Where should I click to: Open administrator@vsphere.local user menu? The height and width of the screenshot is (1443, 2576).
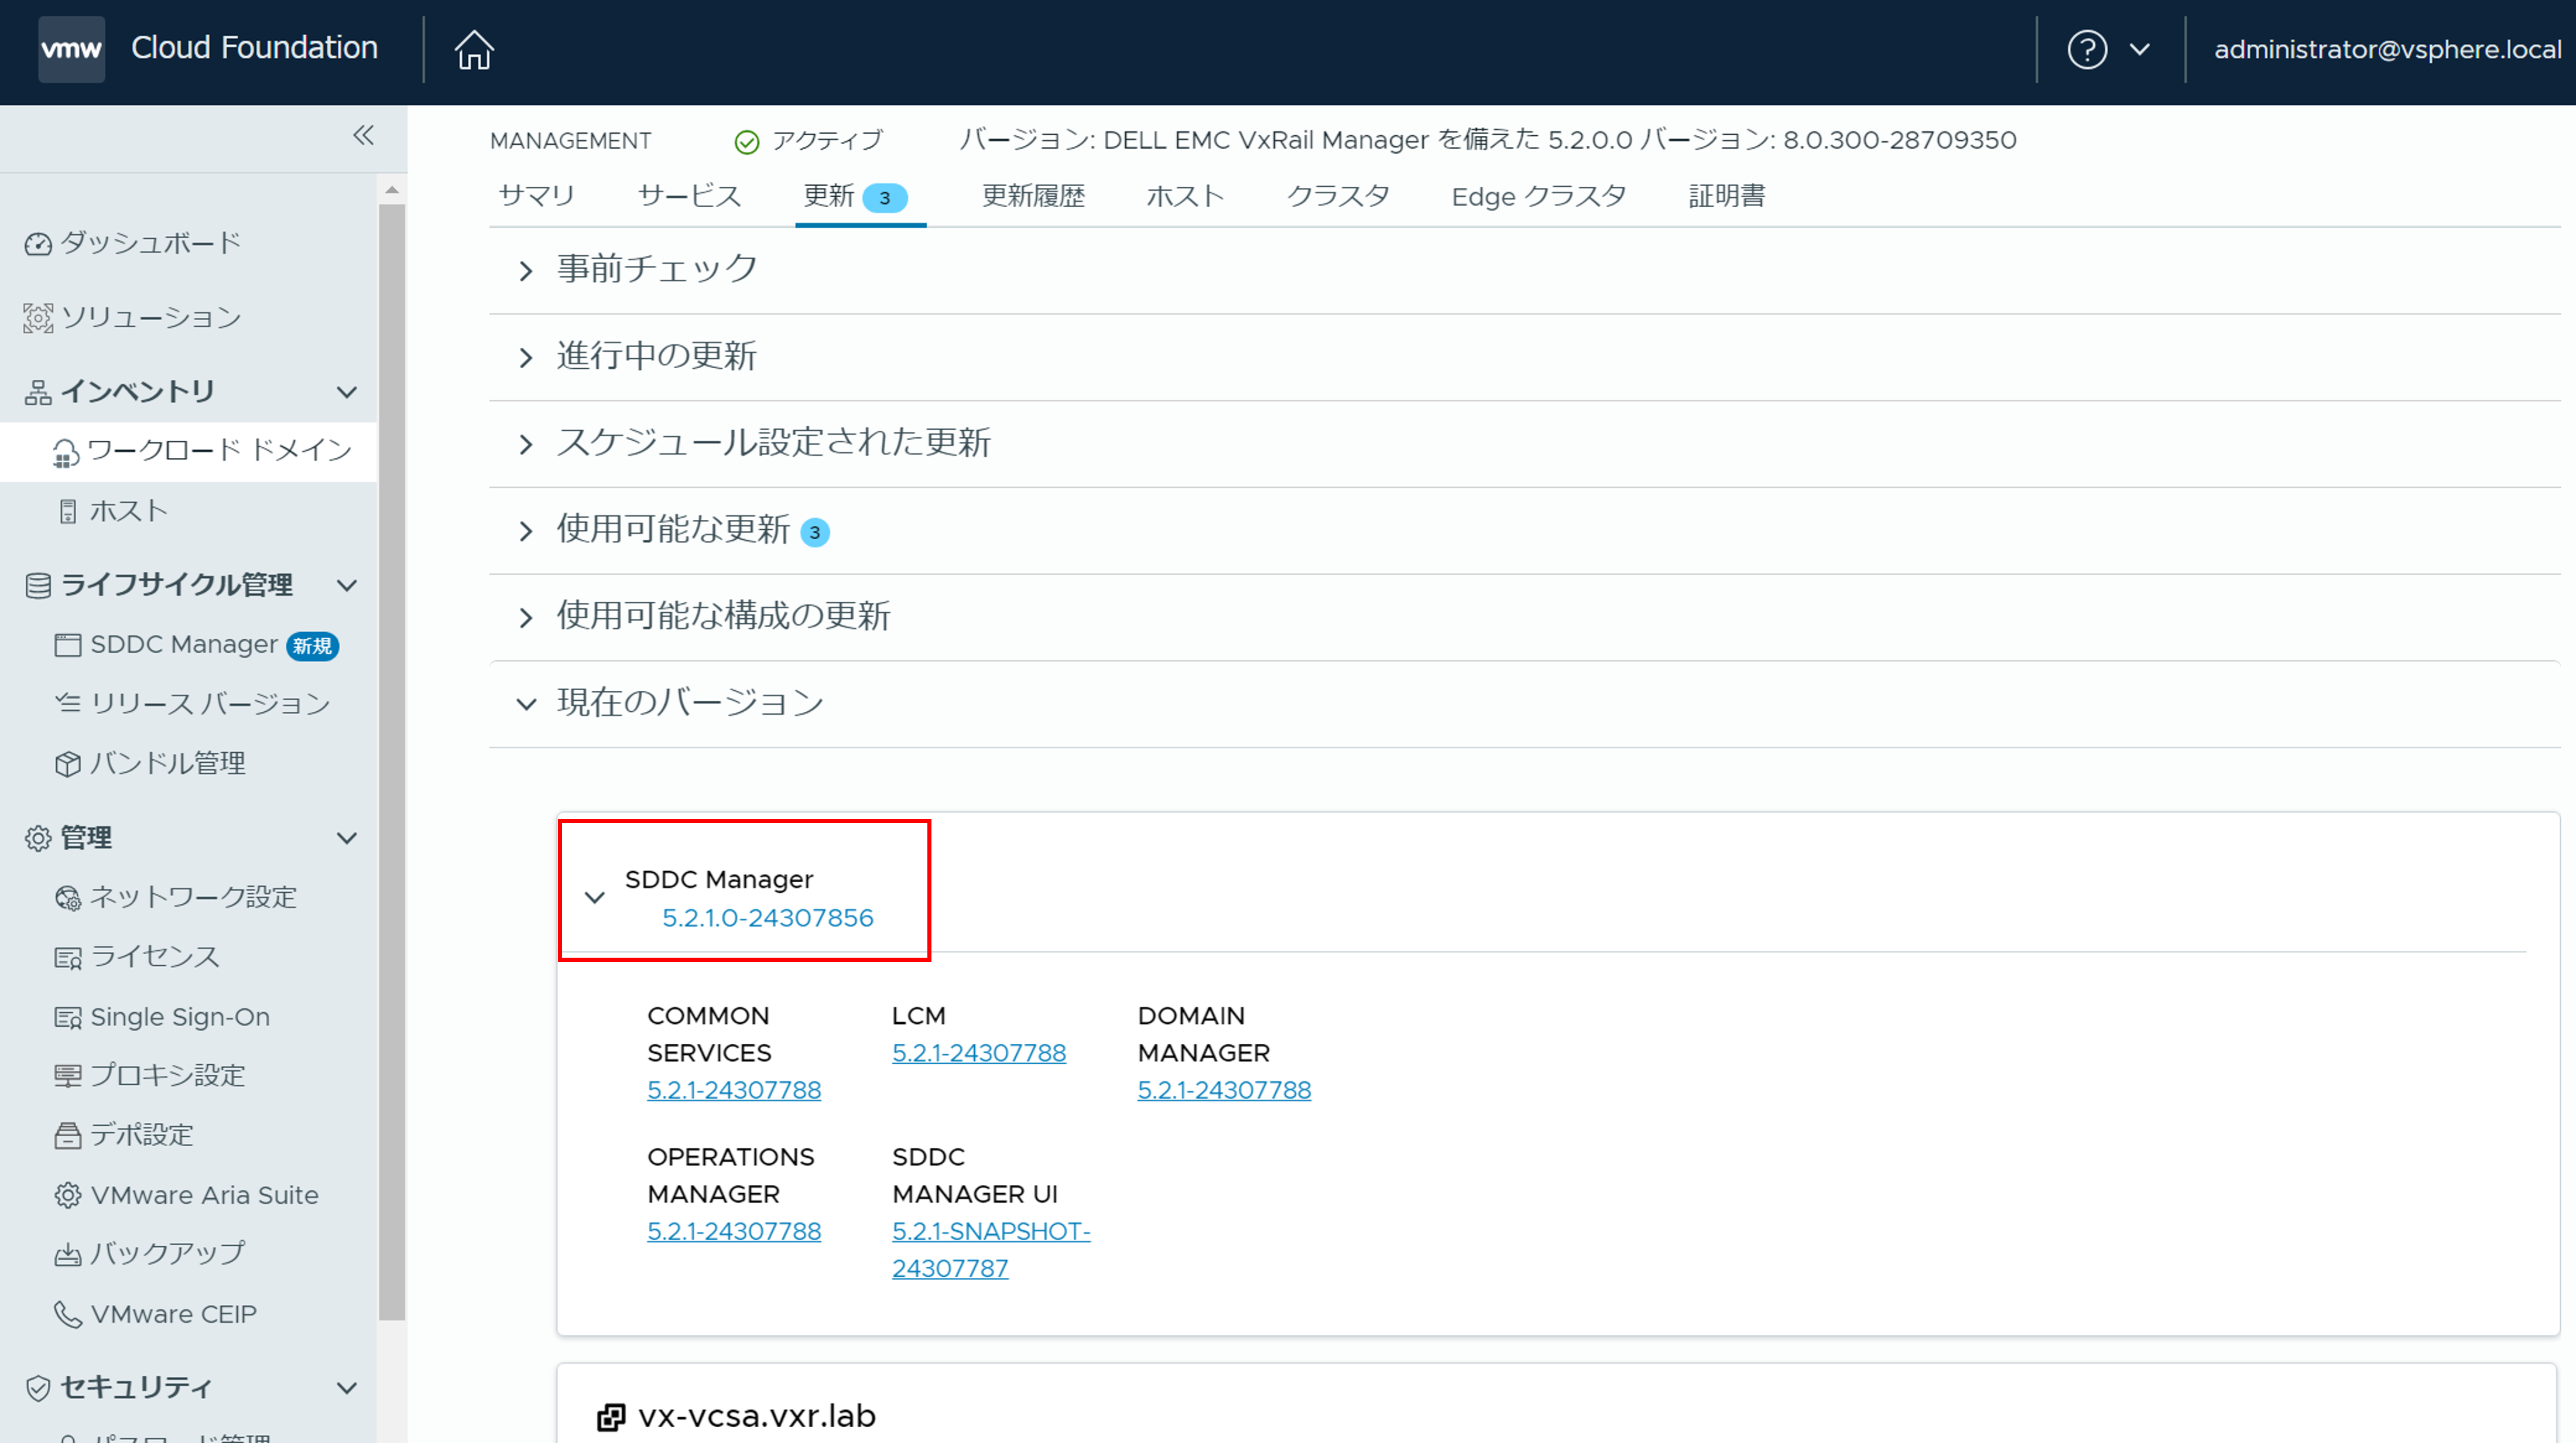pos(2388,49)
